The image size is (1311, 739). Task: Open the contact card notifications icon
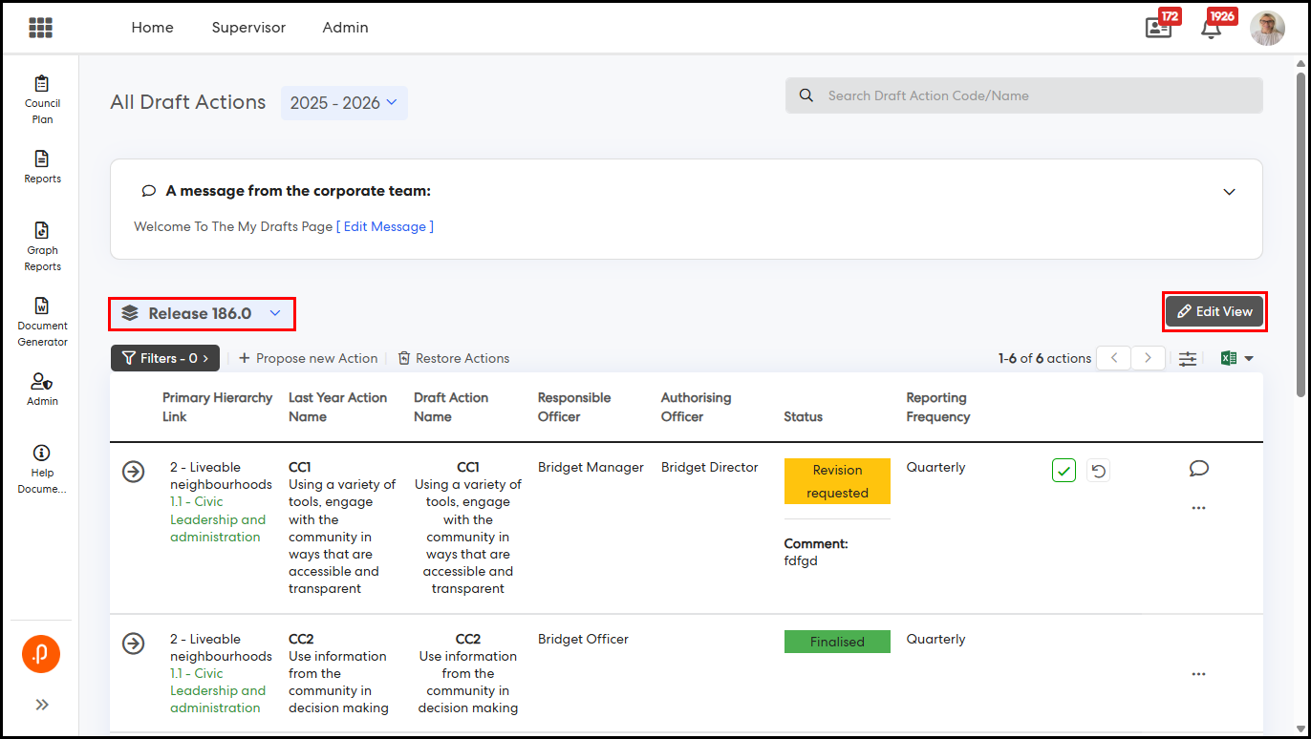click(x=1158, y=28)
